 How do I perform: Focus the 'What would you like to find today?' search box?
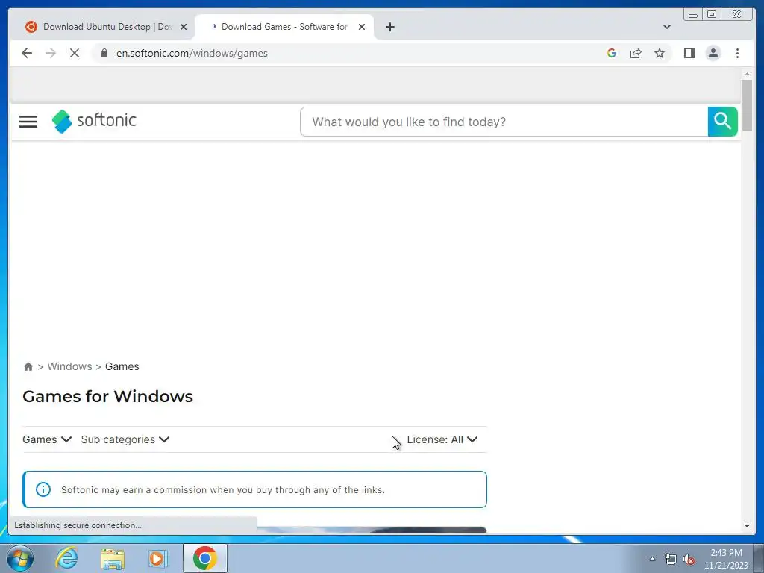tap(504, 122)
